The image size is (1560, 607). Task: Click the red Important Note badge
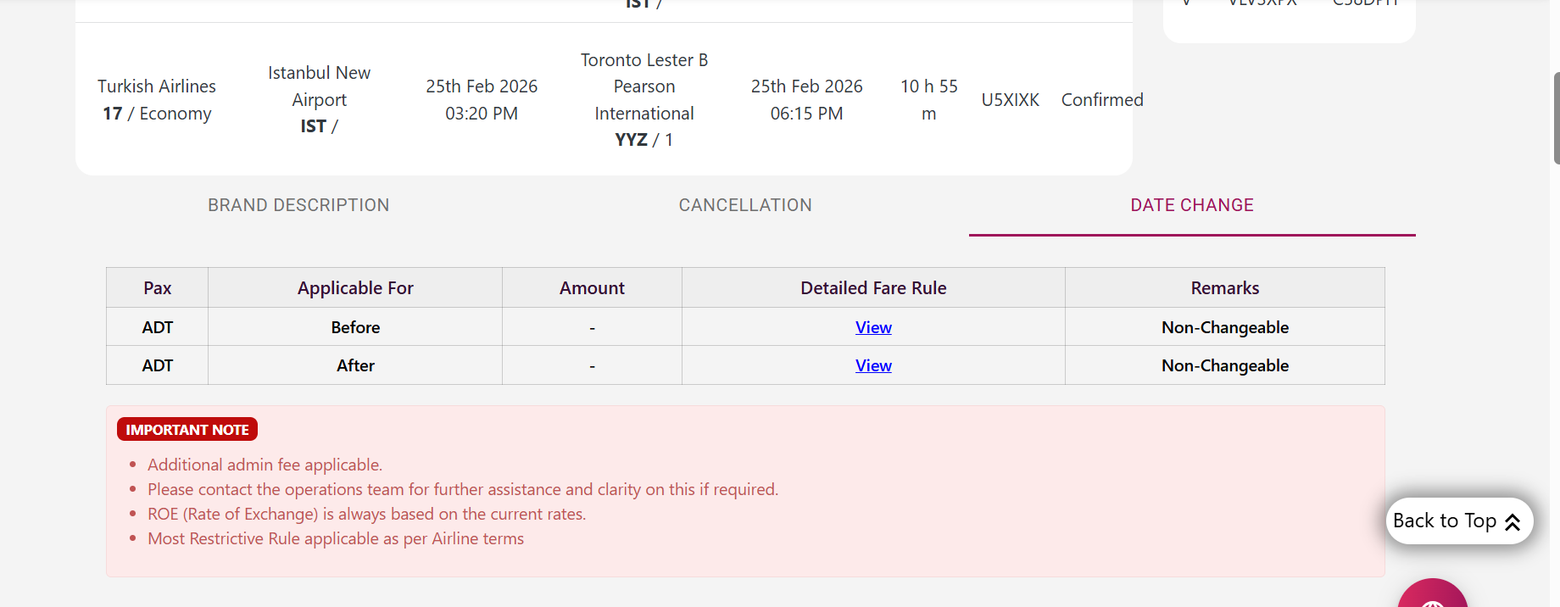[187, 430]
